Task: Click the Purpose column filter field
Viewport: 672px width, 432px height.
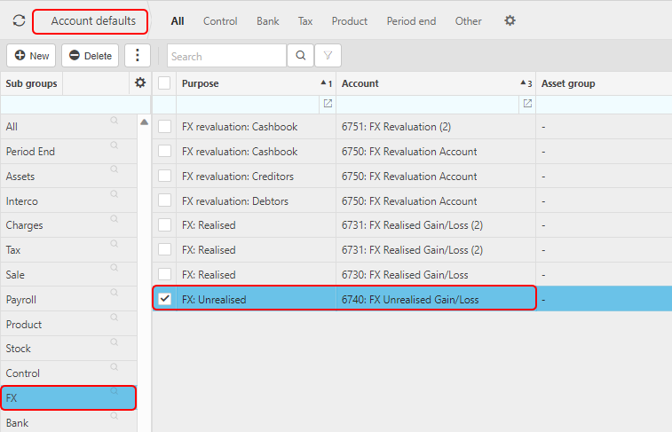Action: [248, 104]
